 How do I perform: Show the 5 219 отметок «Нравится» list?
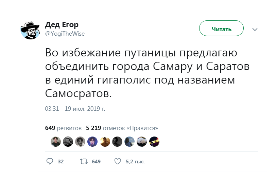tap(122, 128)
